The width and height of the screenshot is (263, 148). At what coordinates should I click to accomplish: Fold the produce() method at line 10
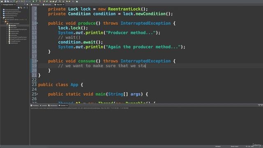(37, 23)
